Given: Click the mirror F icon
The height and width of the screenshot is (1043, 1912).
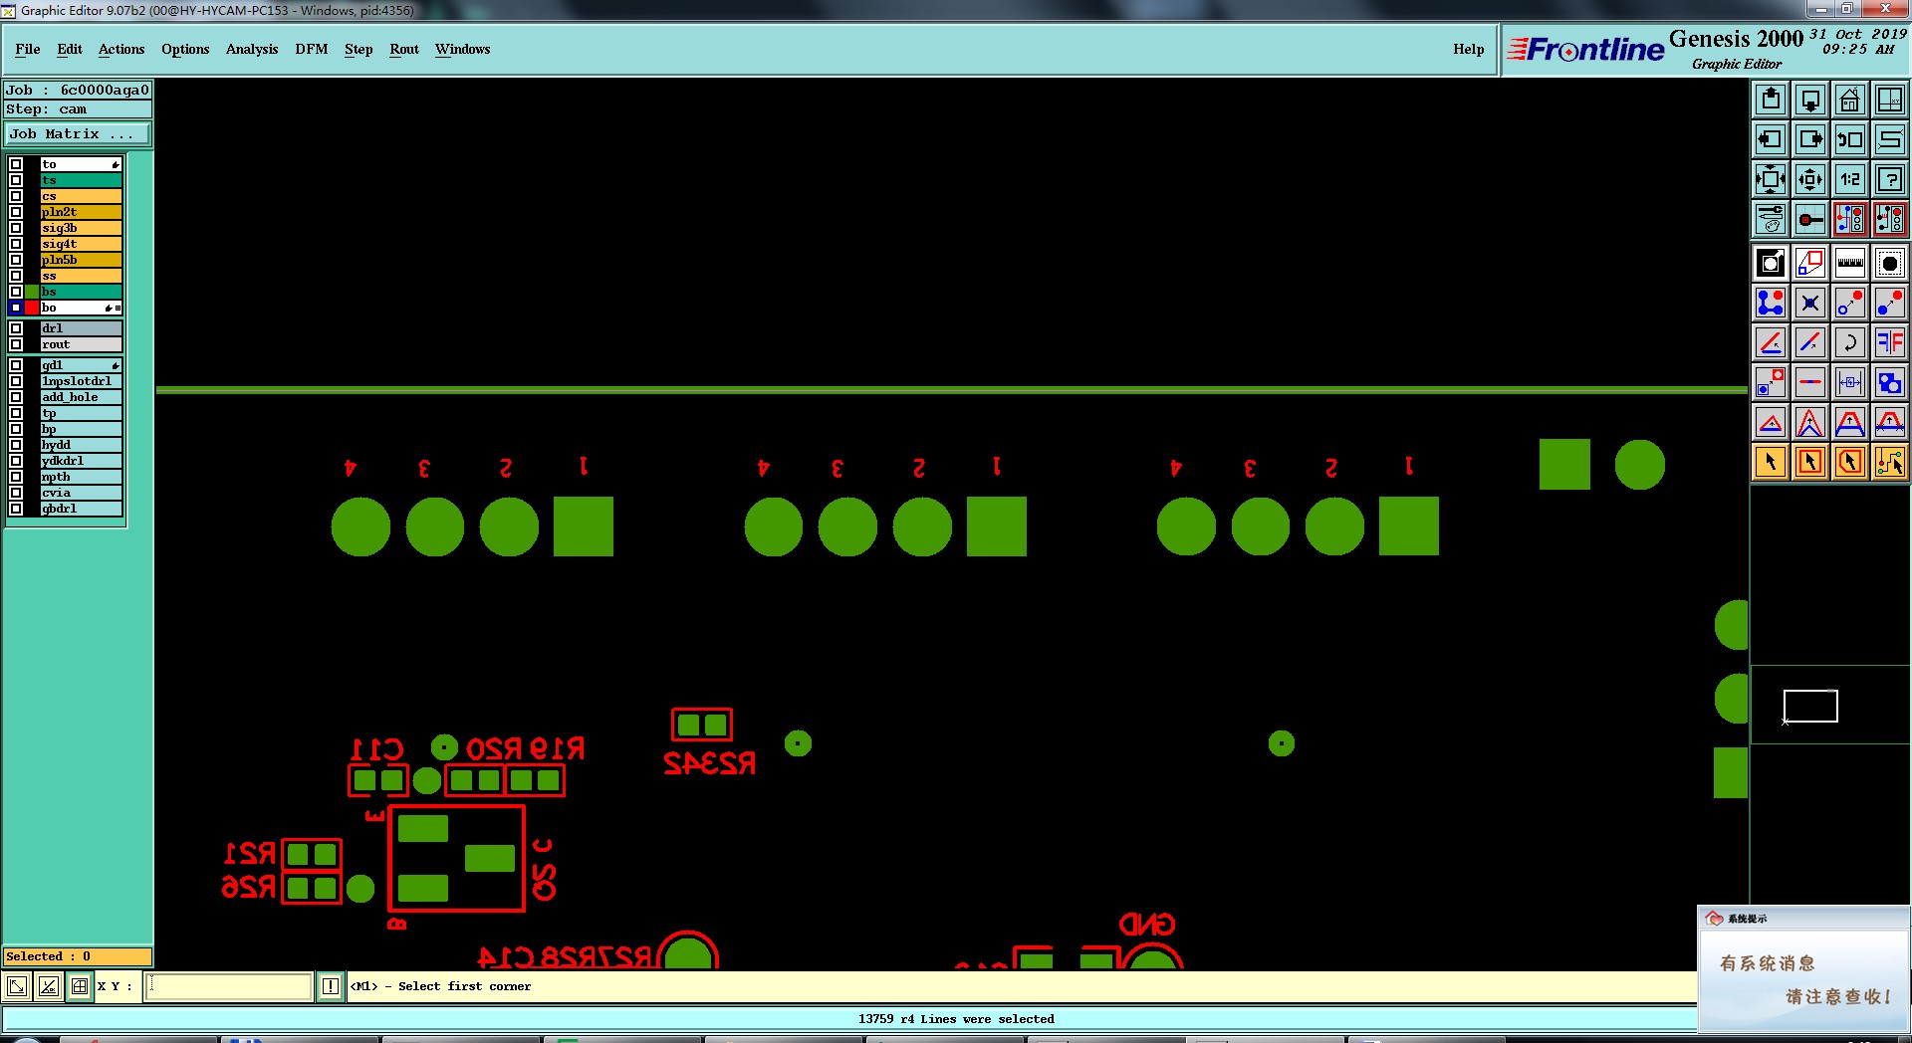Looking at the screenshot, I should pos(1890,342).
